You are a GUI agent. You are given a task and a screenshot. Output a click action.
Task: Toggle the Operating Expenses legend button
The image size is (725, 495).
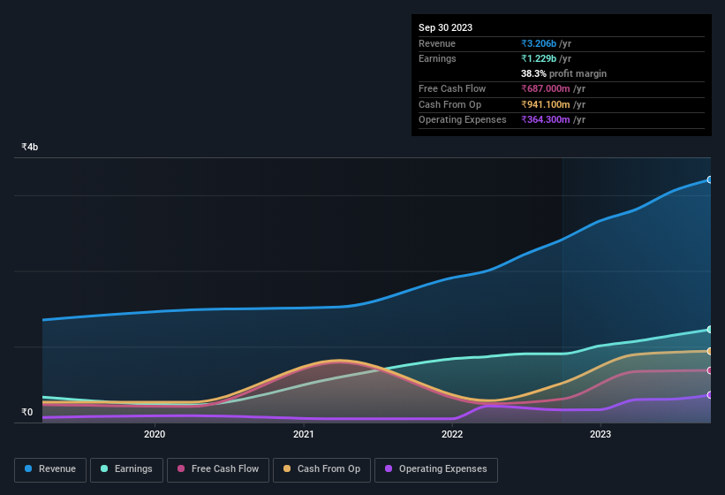(435, 469)
